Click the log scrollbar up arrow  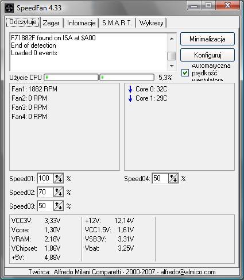click(x=172, y=39)
